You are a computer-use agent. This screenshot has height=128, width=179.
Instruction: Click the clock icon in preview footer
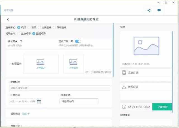pyautogui.click(x=124, y=107)
